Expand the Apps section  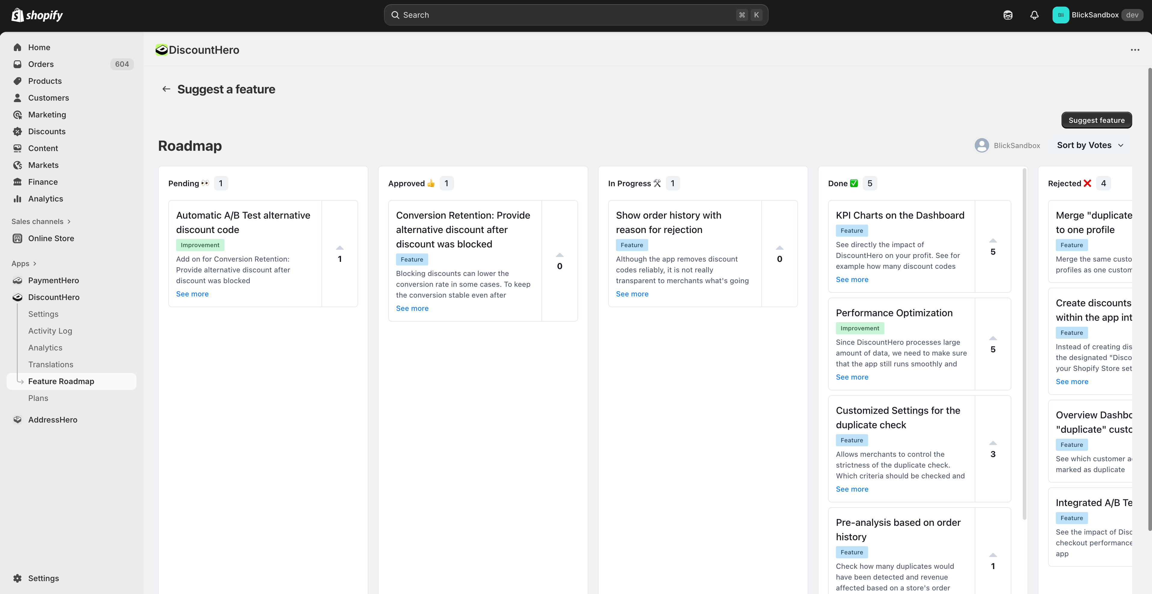[24, 264]
